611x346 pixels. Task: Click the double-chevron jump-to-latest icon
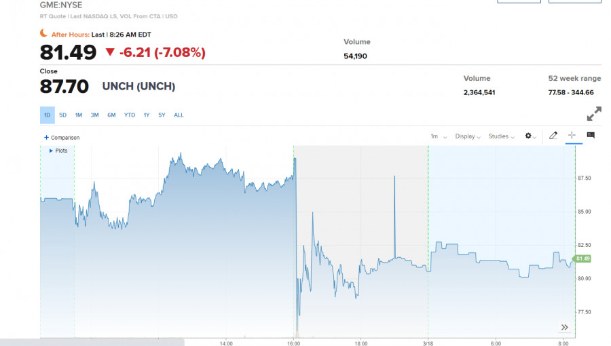565,327
